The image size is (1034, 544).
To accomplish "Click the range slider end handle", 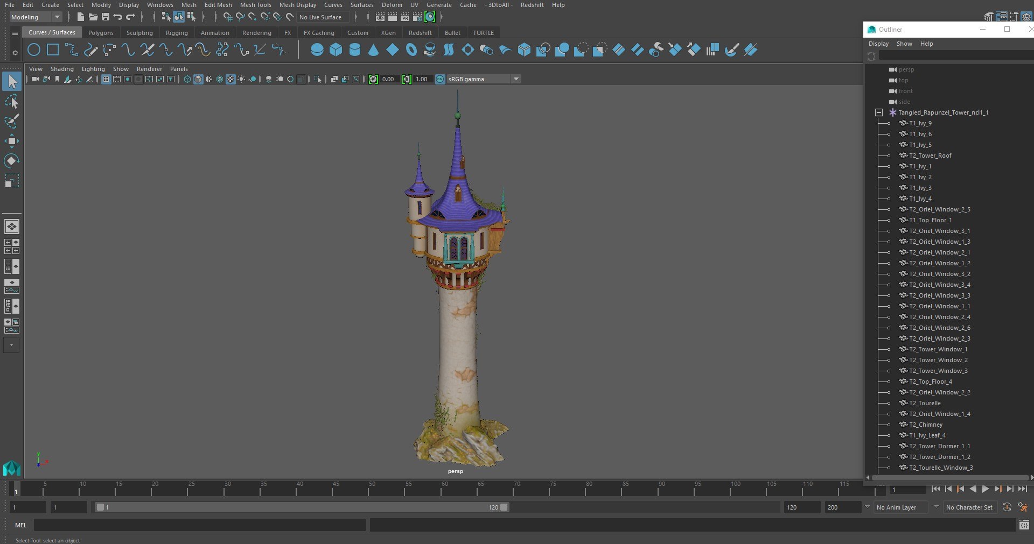I will (504, 507).
